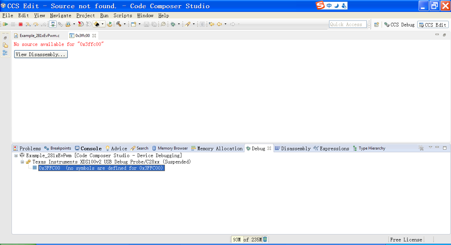
Task: Select the 0x3FFC00 stack frame row
Action: coord(101,168)
